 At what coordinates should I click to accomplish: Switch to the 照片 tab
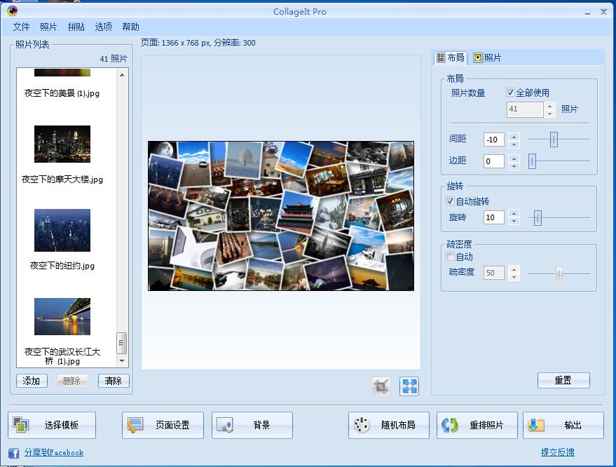(487, 57)
